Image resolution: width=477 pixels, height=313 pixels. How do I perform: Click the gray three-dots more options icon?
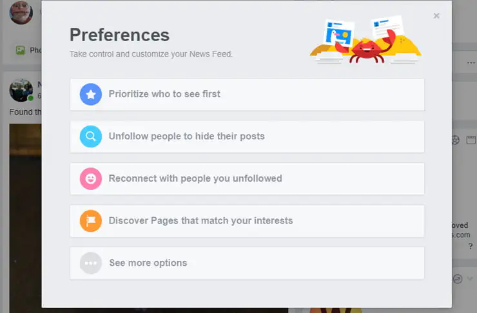pyautogui.click(x=91, y=263)
